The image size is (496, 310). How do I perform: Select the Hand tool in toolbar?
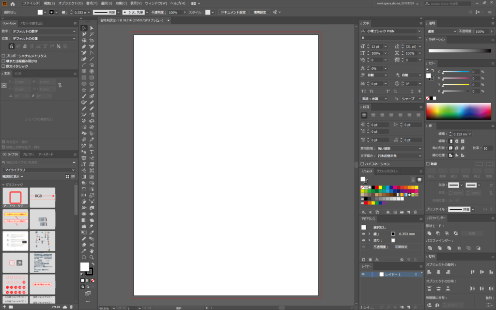coord(92,251)
